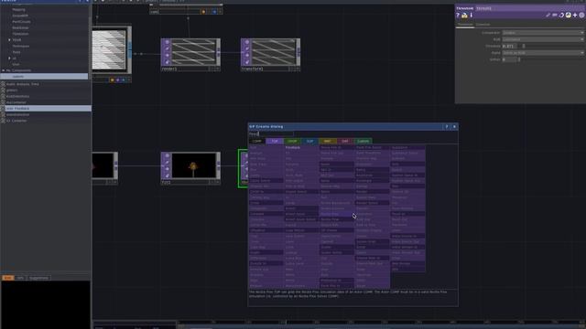This screenshot has width=586, height=329.
Task: Select the highlighted item under My Components
Action: pyautogui.click(x=44, y=77)
